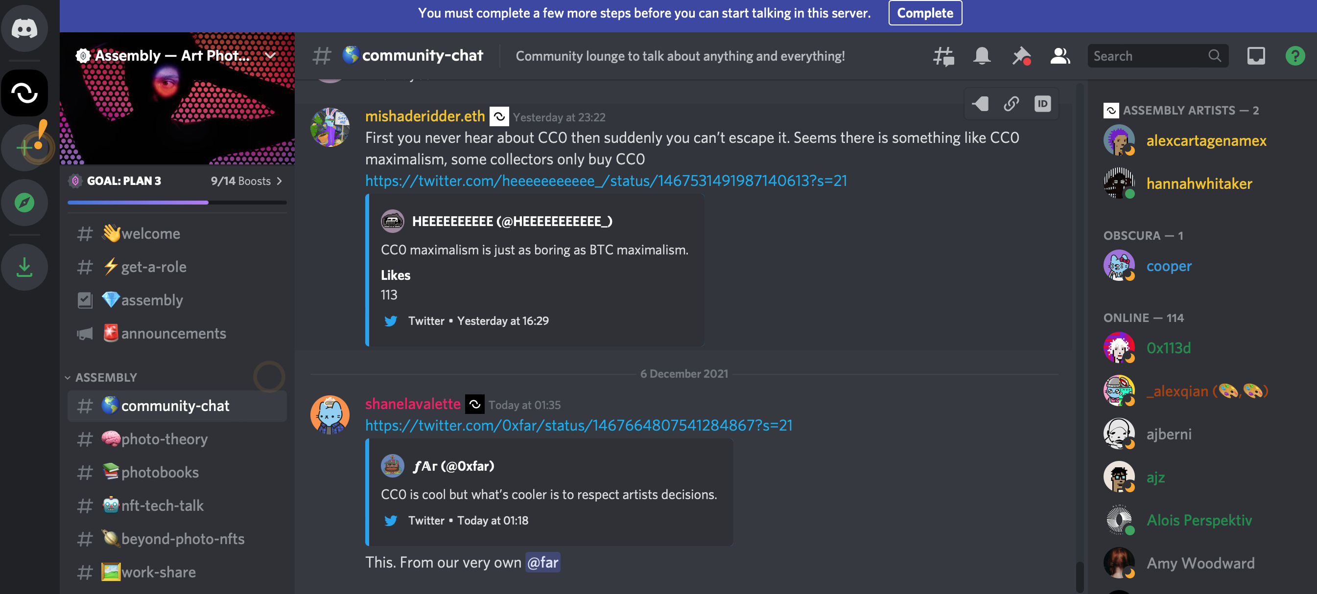This screenshot has height=594, width=1317.
Task: Open the Threads icon in header
Action: (x=943, y=56)
